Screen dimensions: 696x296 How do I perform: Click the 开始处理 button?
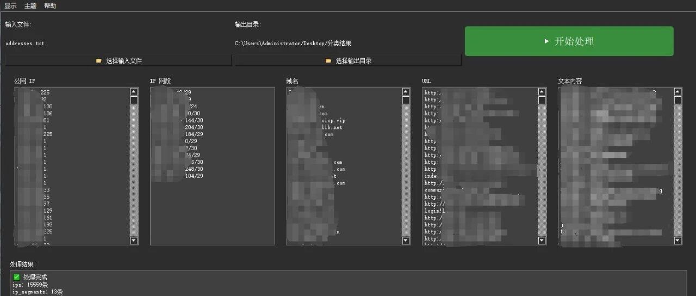coord(569,41)
